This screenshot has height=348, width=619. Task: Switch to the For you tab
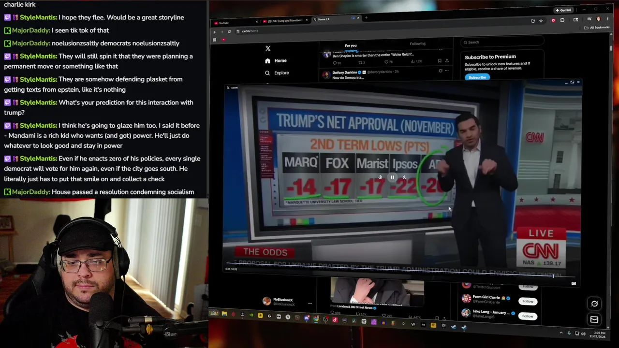point(351,45)
